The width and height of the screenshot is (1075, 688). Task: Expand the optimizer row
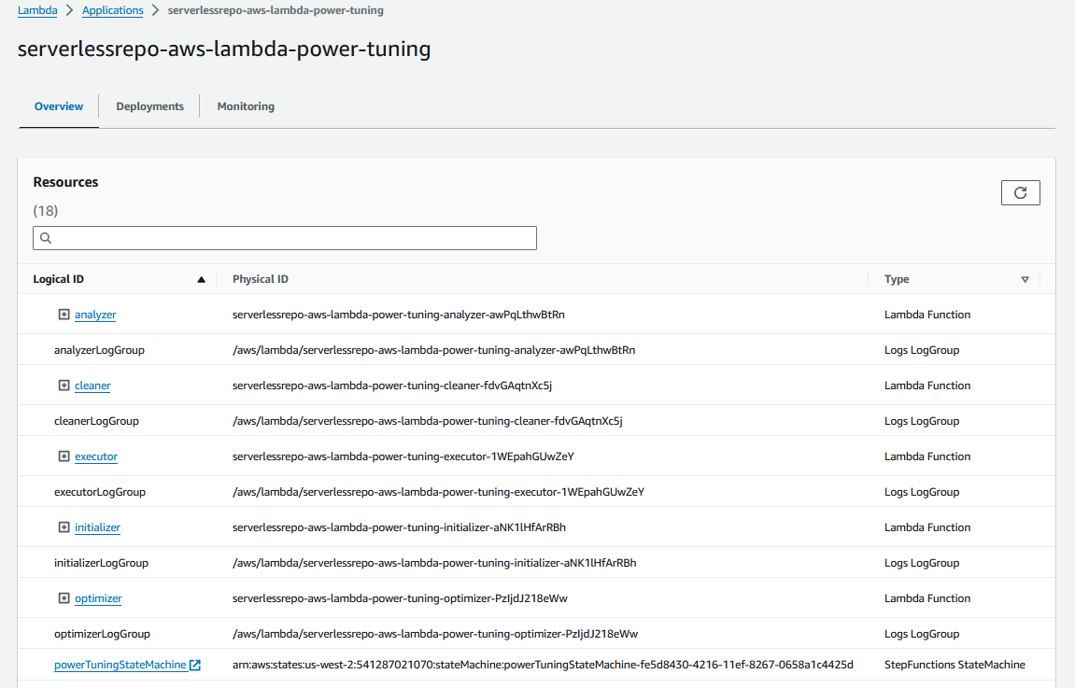pyautogui.click(x=64, y=598)
